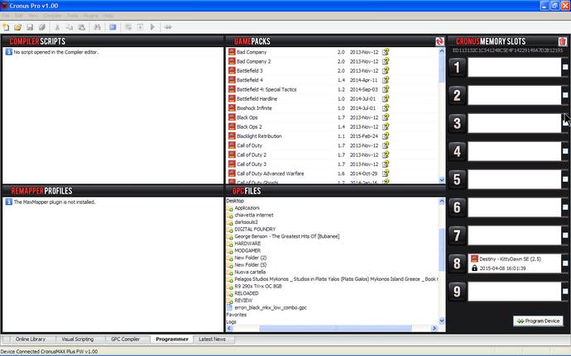Click GamePacks list scroll-down arrow
The height and width of the screenshot is (356, 571).
point(441,180)
